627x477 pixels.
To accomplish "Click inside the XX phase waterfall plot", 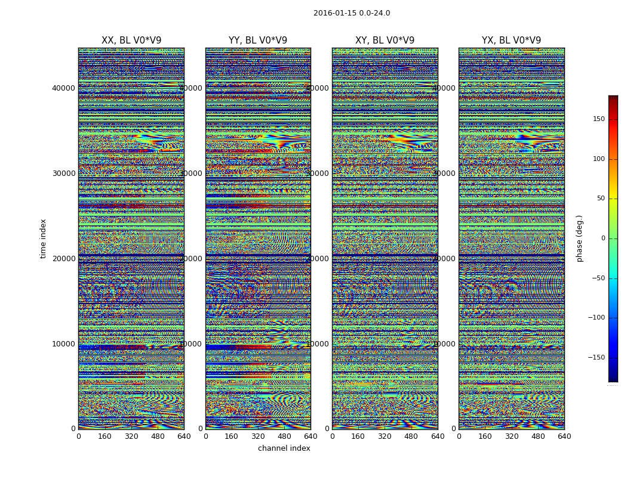I will pyautogui.click(x=131, y=238).
